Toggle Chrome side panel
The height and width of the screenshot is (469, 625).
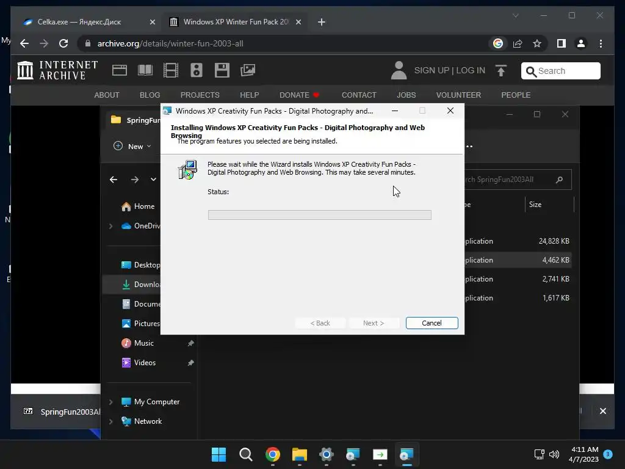(562, 43)
